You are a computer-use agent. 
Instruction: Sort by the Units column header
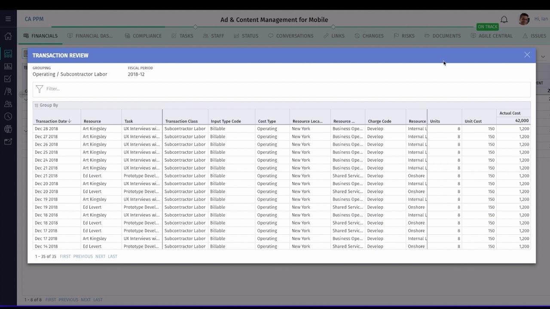coord(435,121)
